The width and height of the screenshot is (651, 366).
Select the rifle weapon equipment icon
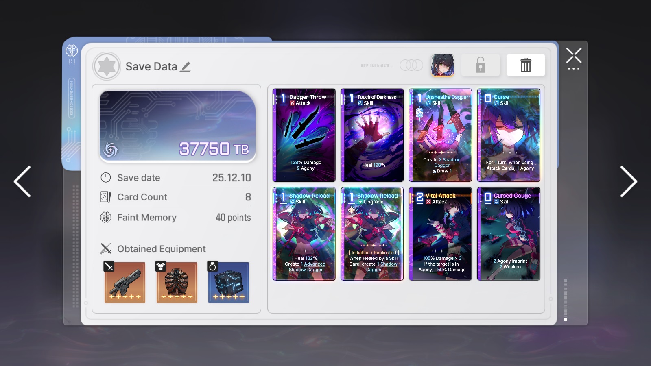point(125,283)
